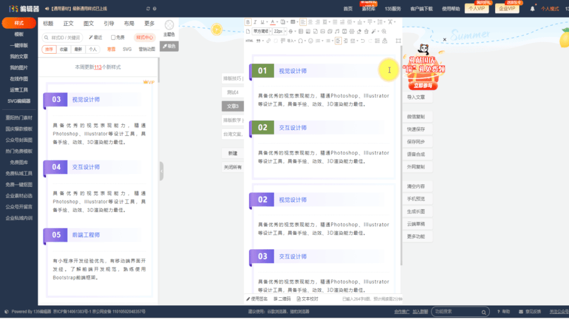Switch to HTML source view
The image size is (569, 320).
(x=248, y=40)
